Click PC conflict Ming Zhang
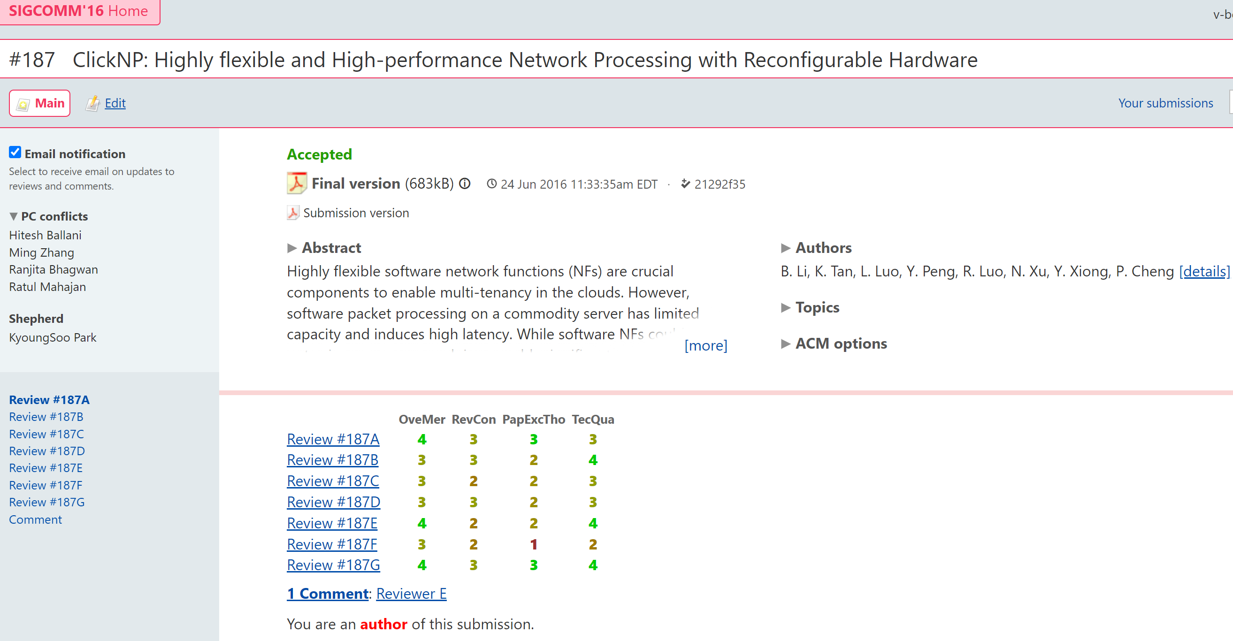This screenshot has width=1233, height=641. coord(42,252)
